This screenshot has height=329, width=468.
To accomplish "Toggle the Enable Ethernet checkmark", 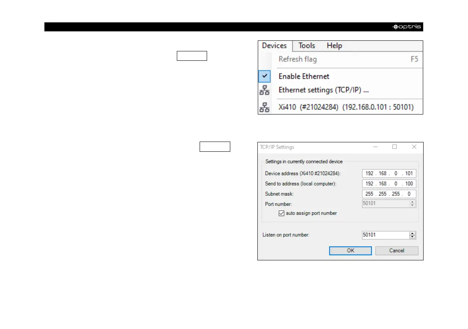I will tap(264, 76).
